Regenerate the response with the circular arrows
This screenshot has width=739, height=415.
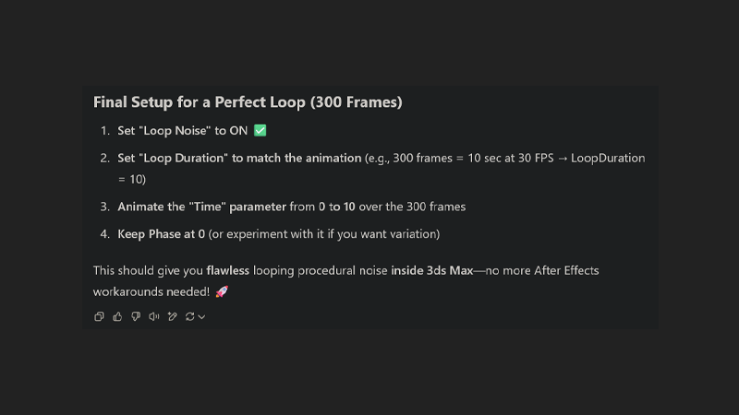pyautogui.click(x=190, y=316)
